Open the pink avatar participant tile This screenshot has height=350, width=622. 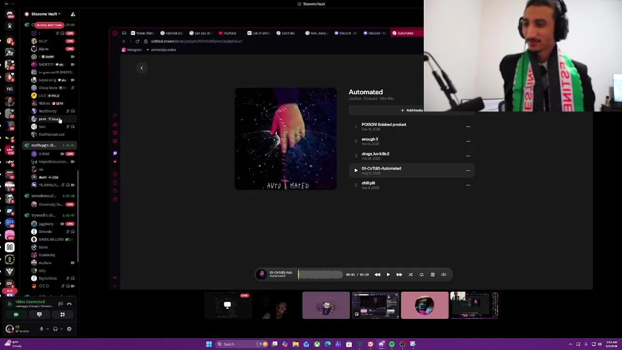425,305
